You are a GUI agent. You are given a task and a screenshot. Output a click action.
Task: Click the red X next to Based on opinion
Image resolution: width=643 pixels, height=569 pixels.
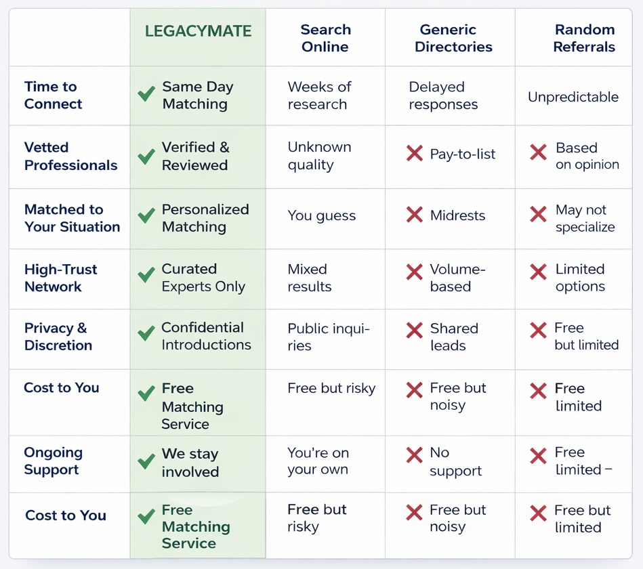pos(538,152)
